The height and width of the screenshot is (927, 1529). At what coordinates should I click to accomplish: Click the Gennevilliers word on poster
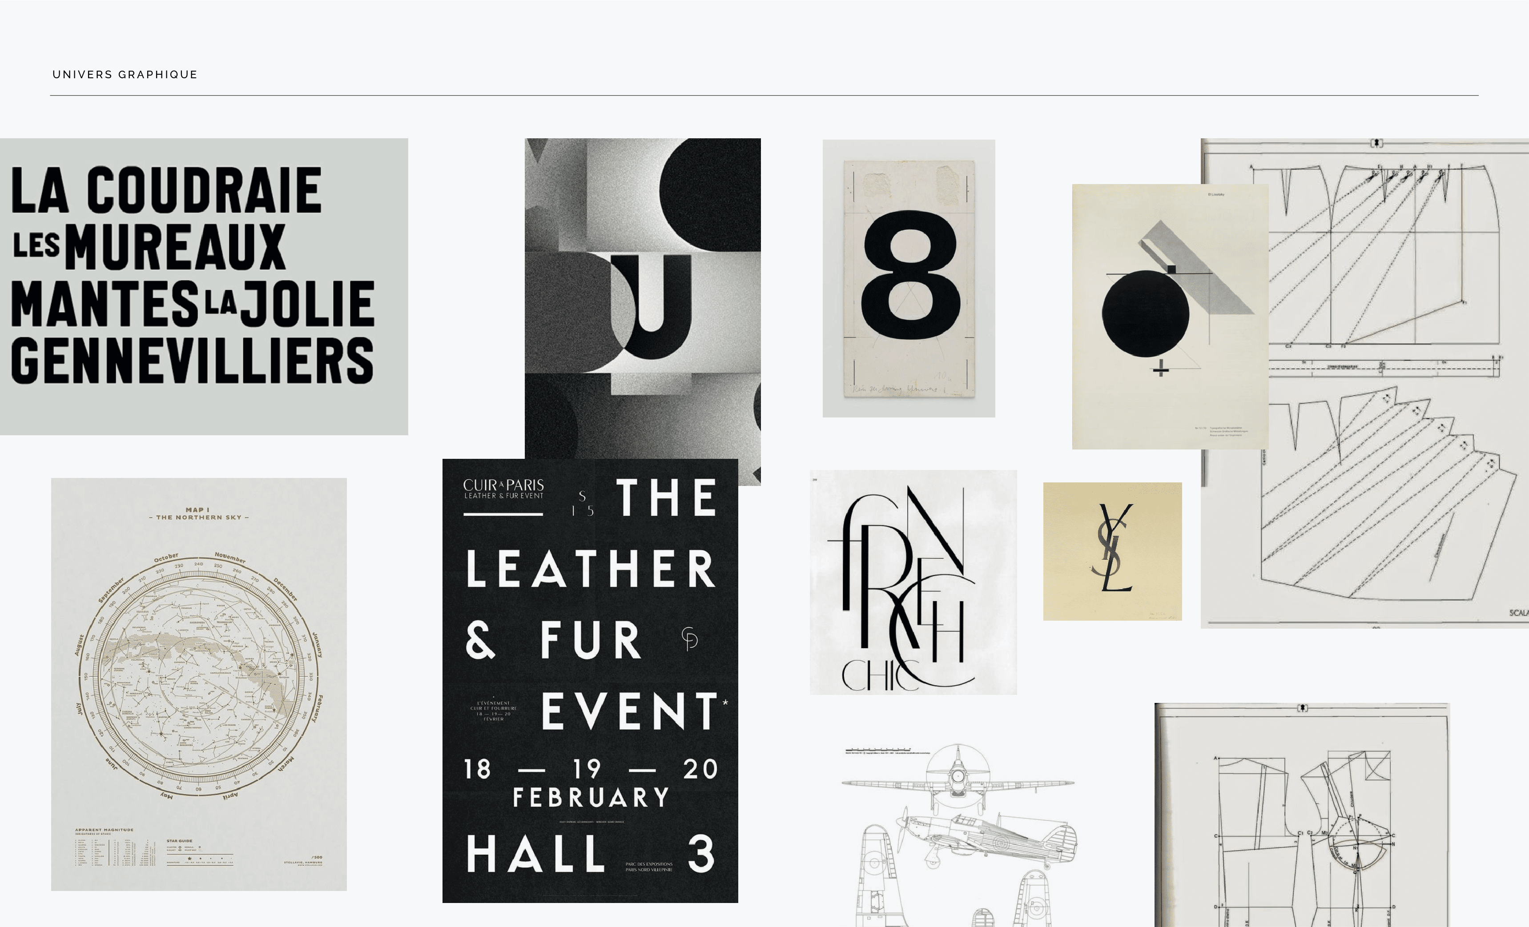[193, 361]
